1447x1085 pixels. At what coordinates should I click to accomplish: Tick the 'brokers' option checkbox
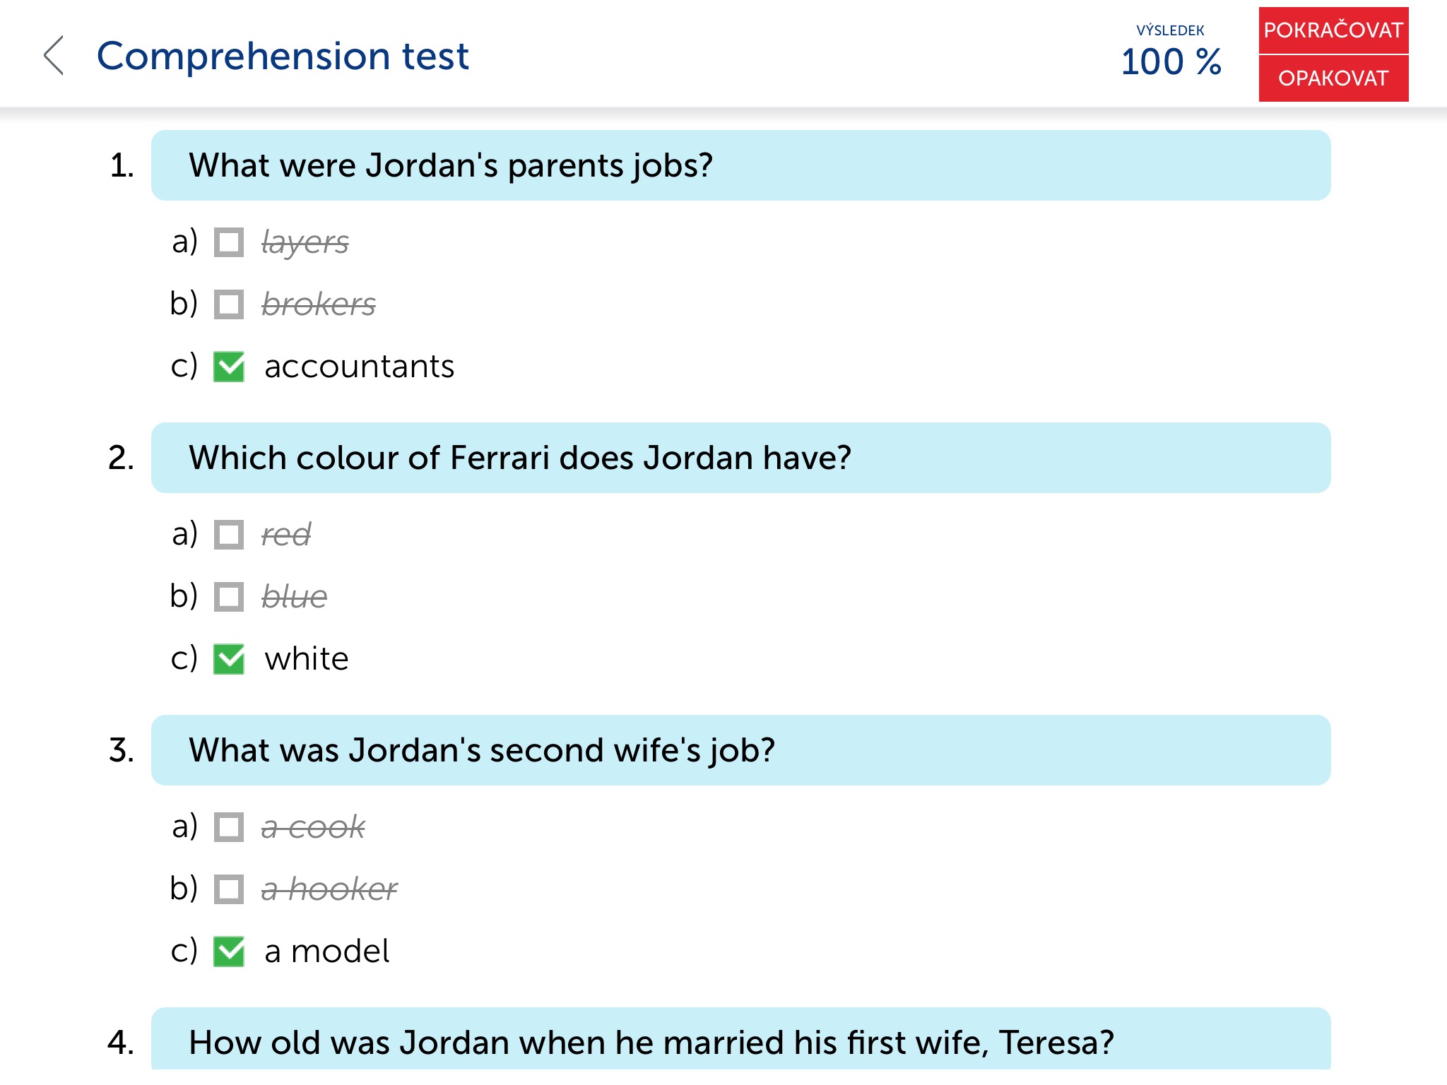(x=229, y=304)
